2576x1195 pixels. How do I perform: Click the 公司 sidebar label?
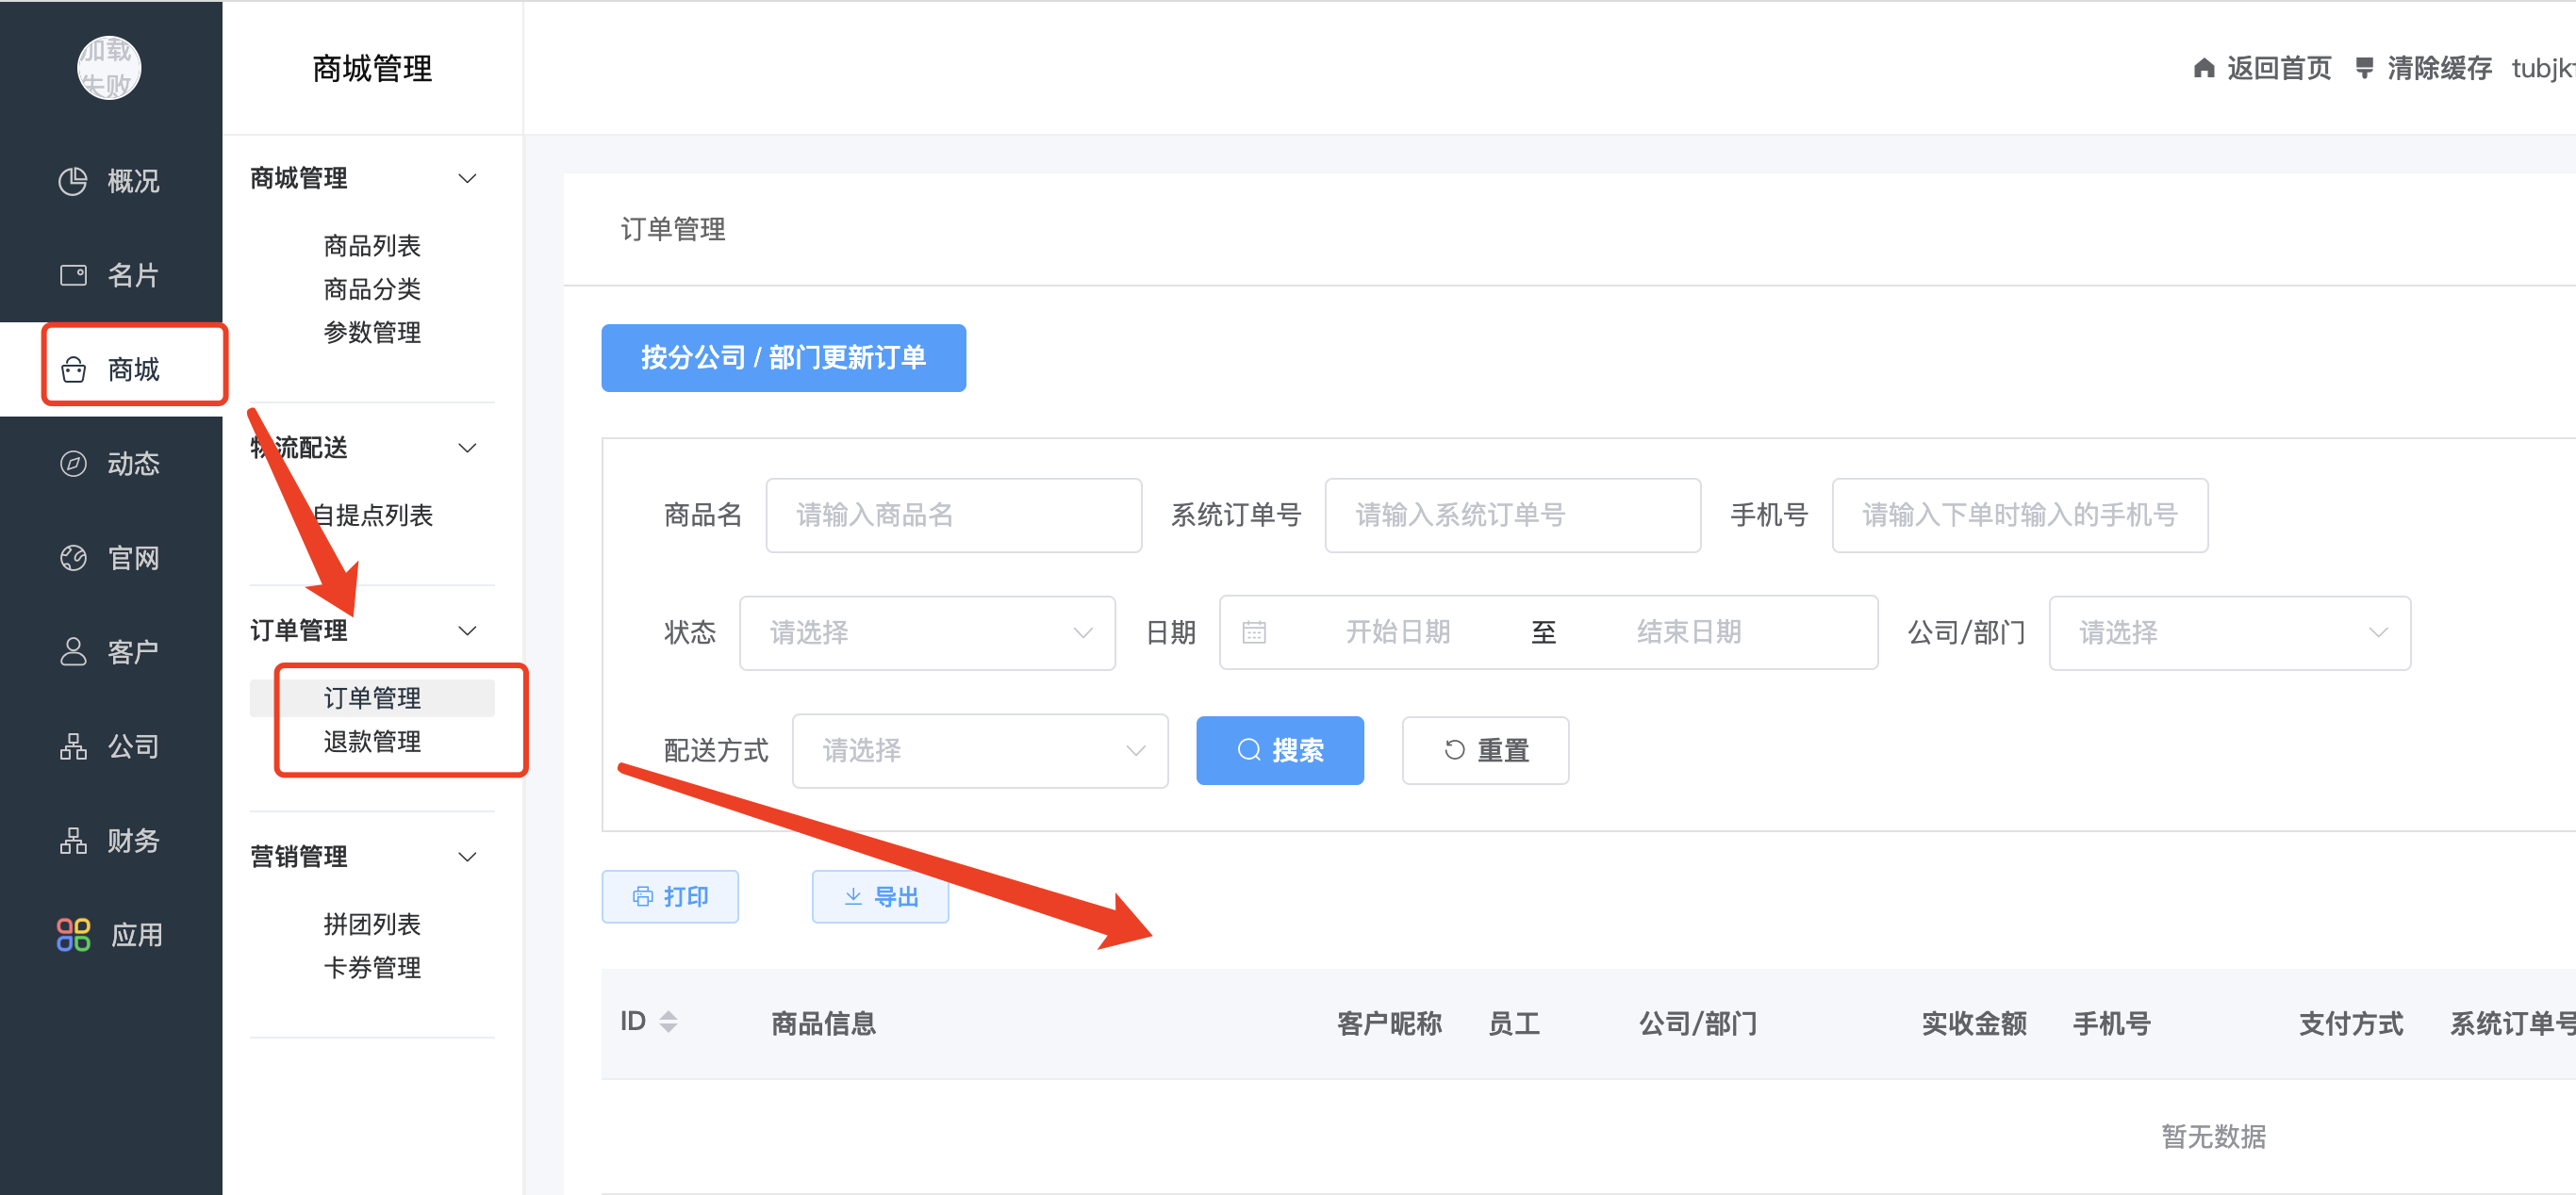[x=133, y=746]
